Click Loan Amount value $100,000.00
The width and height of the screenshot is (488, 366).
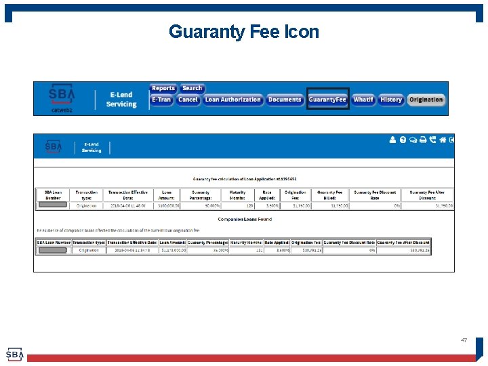168,206
